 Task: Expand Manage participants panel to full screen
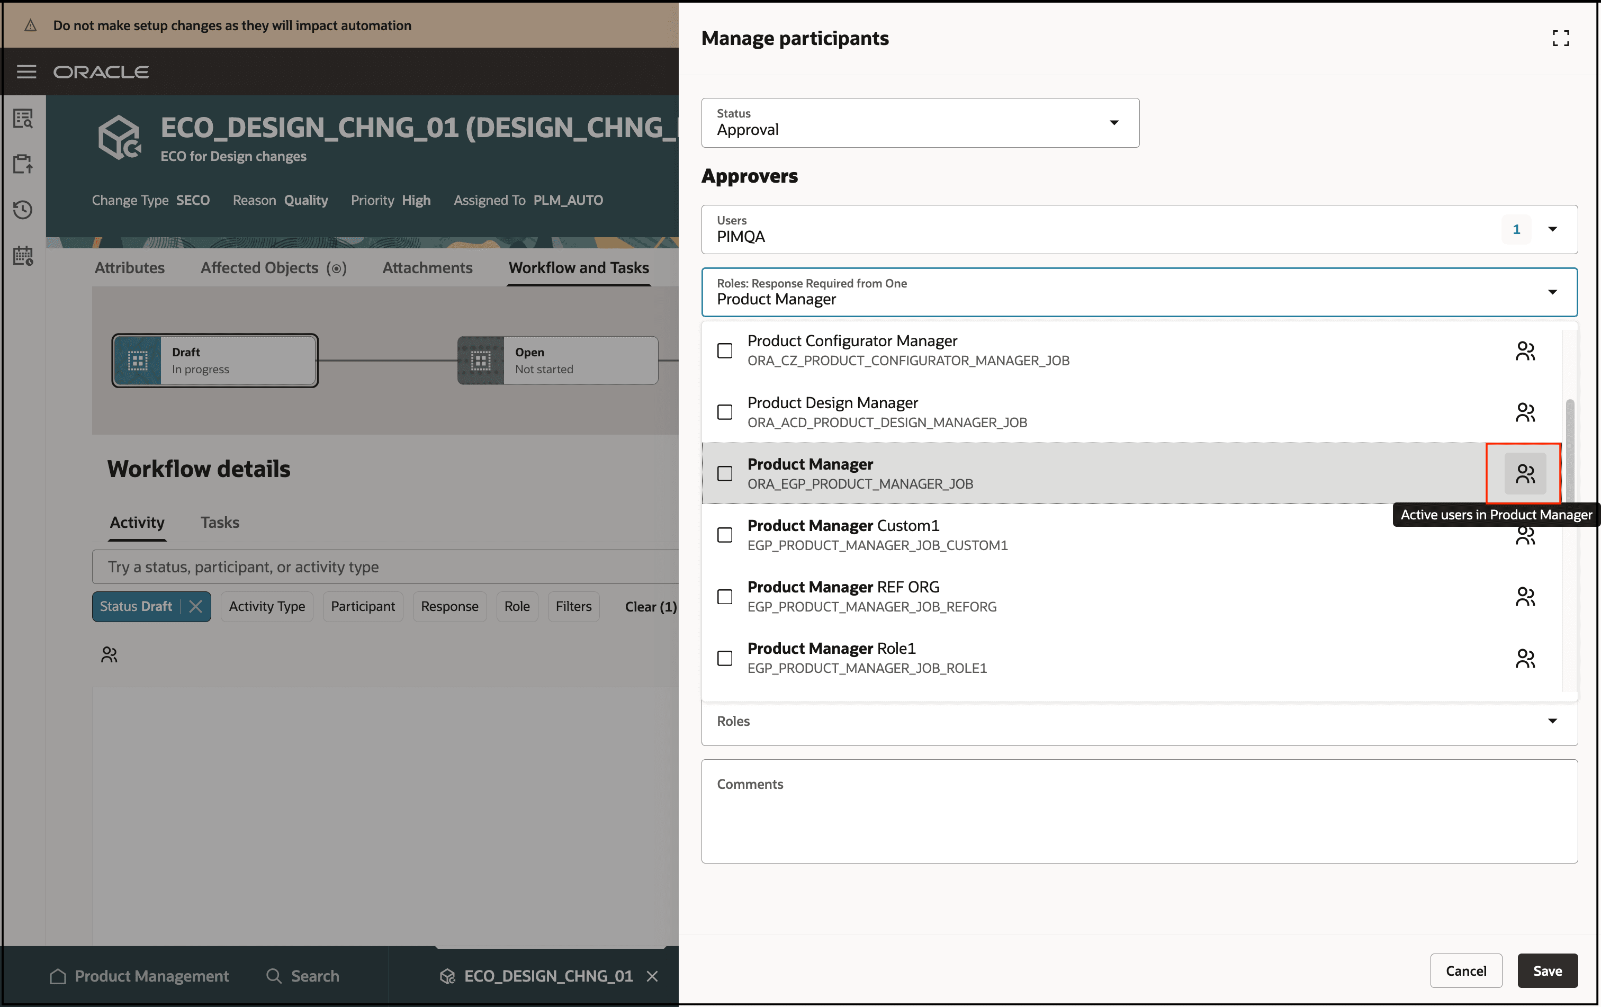pos(1560,39)
